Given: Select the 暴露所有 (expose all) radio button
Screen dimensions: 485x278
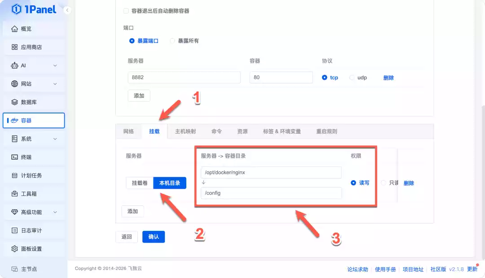Looking at the screenshot, I should (x=172, y=40).
